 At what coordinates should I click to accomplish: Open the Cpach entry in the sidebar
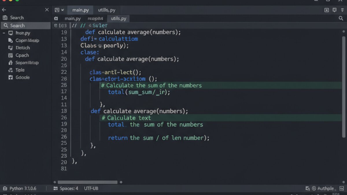point(22,55)
